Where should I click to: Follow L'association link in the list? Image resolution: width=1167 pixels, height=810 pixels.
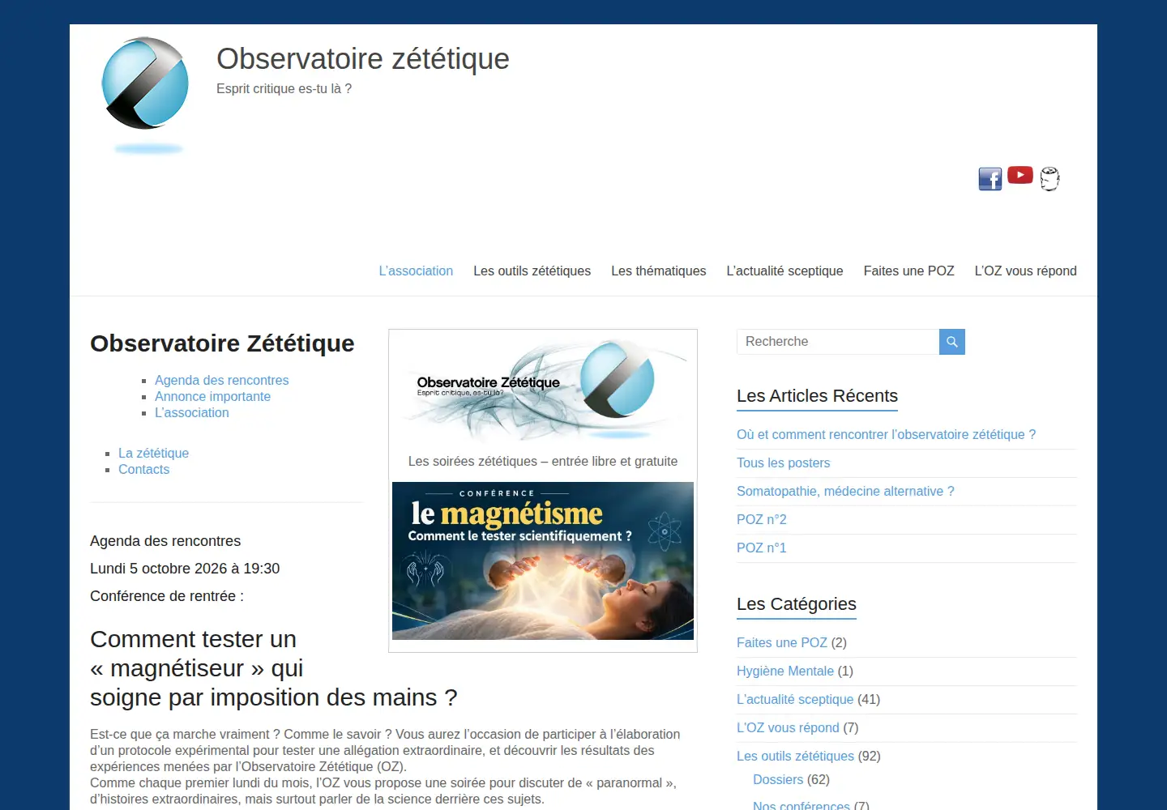pos(192,413)
